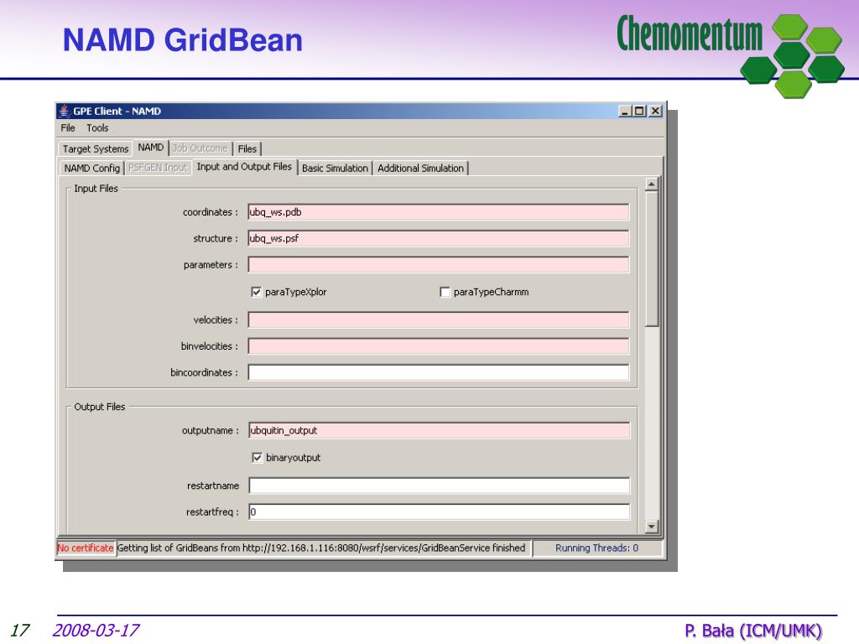Open the Tools menu
This screenshot has width=859, height=644.
pyautogui.click(x=97, y=127)
